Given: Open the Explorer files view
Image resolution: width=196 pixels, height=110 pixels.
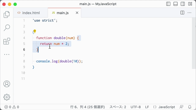Looking at the screenshot, I should click(7, 14).
